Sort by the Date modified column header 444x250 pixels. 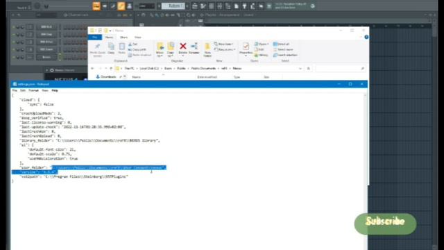[x=207, y=77]
